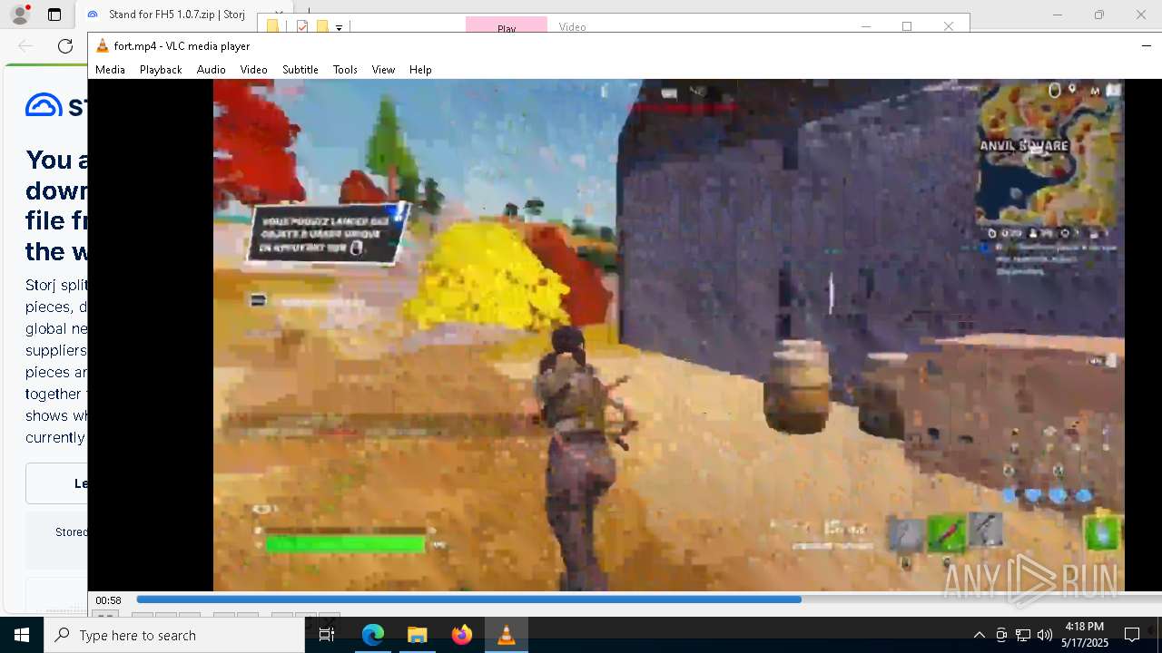
Task: Launch Firefox from the taskbar
Action: 461,635
